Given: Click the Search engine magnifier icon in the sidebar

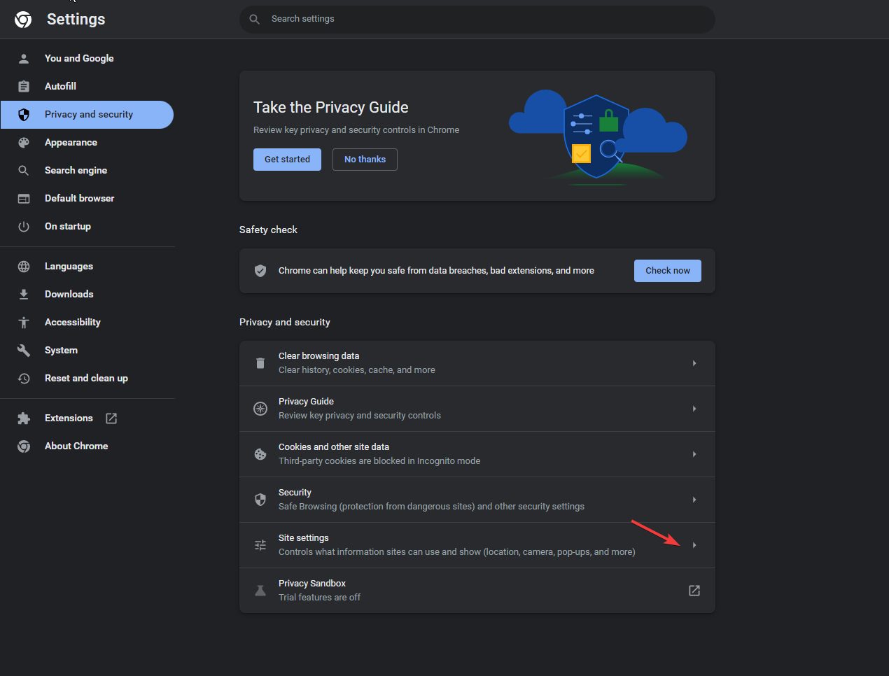Looking at the screenshot, I should (x=24, y=171).
